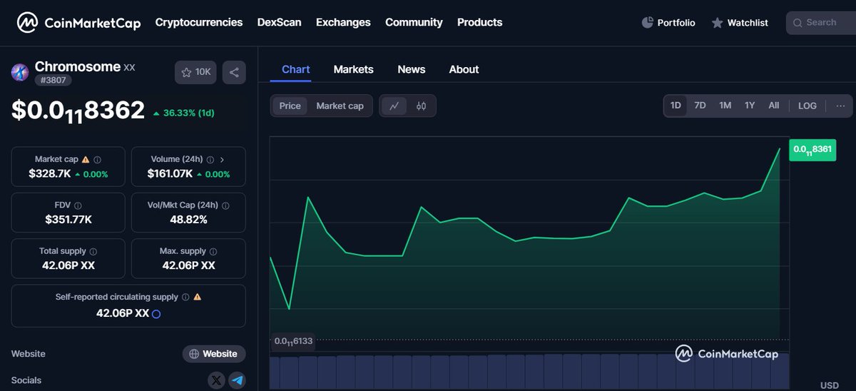Open DexScan menu in header
Image resolution: width=856 pixels, height=391 pixels.
pyautogui.click(x=279, y=23)
